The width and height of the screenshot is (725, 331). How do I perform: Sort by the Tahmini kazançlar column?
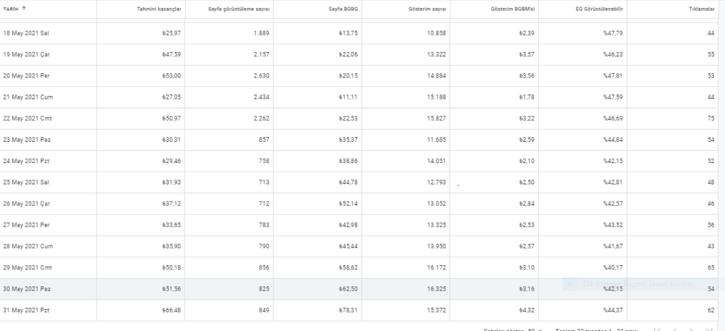(x=159, y=9)
